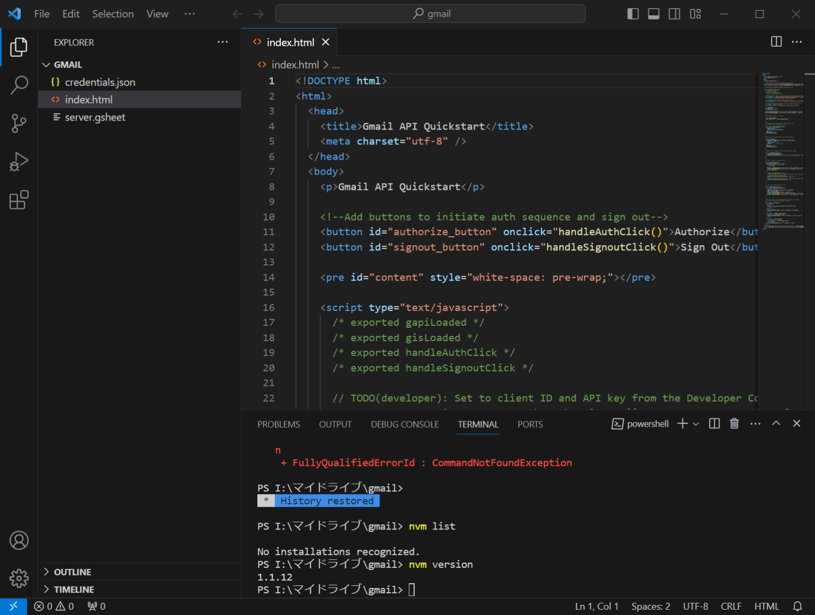This screenshot has height=615, width=815.
Task: Click the gmail search box in the title bar
Action: 430,13
